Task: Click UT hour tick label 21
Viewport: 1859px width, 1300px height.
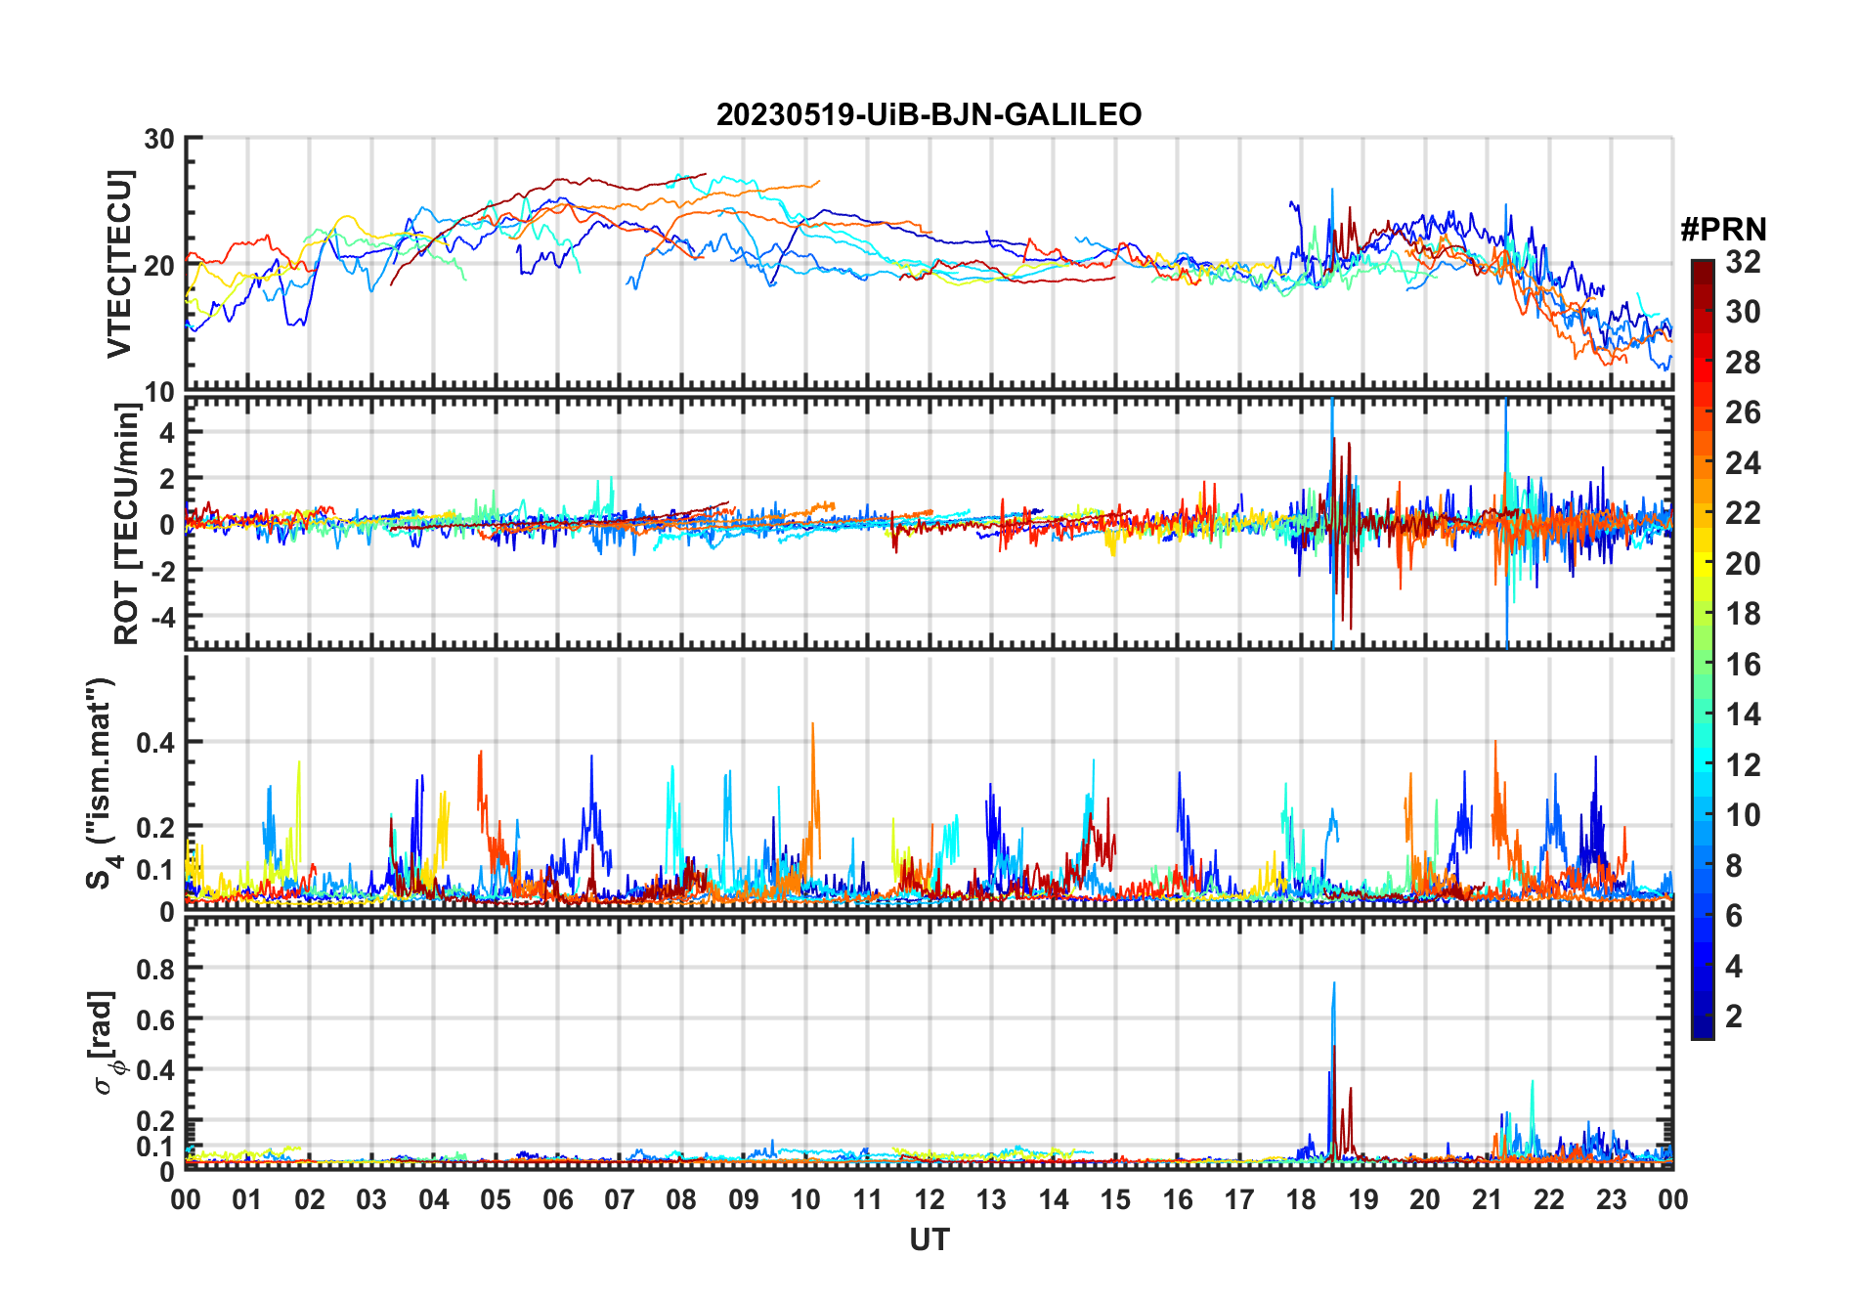Action: tap(1488, 1199)
